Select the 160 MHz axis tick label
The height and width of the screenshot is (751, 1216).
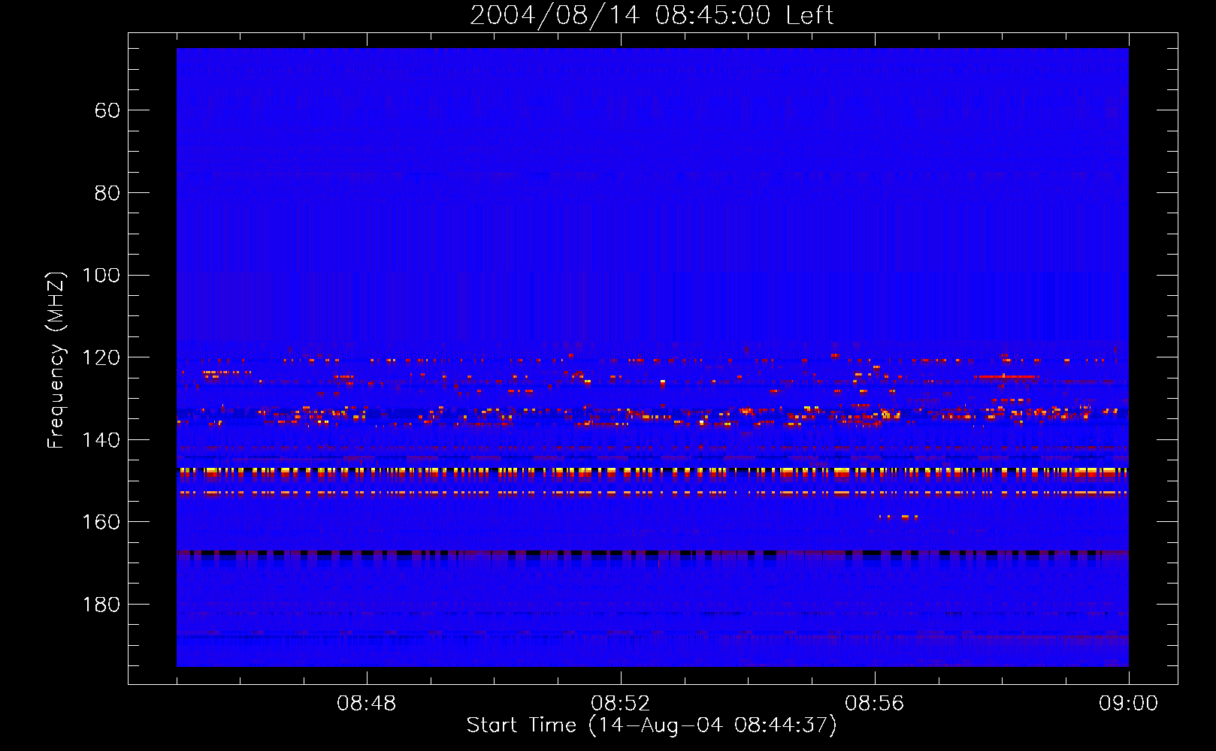(101, 523)
